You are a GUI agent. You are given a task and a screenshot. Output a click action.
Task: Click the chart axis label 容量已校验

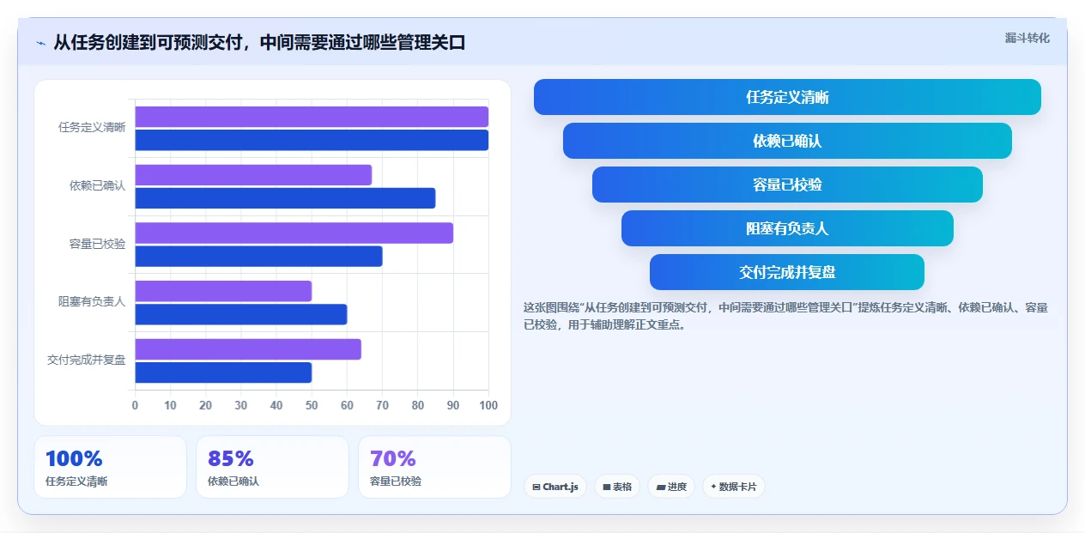tap(97, 244)
